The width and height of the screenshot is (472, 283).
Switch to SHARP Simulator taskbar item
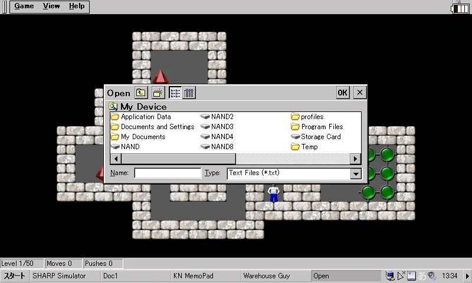(x=65, y=276)
